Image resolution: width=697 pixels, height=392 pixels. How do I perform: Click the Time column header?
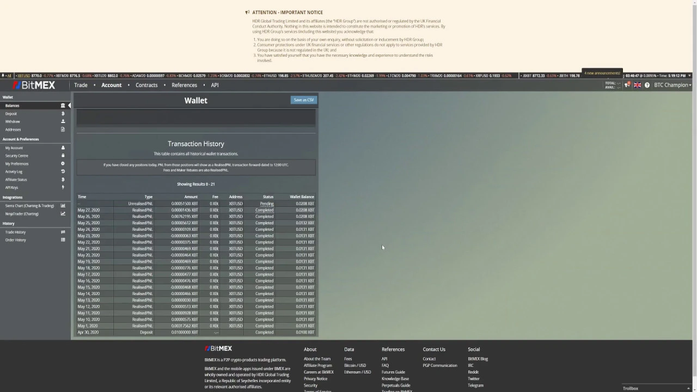point(82,197)
